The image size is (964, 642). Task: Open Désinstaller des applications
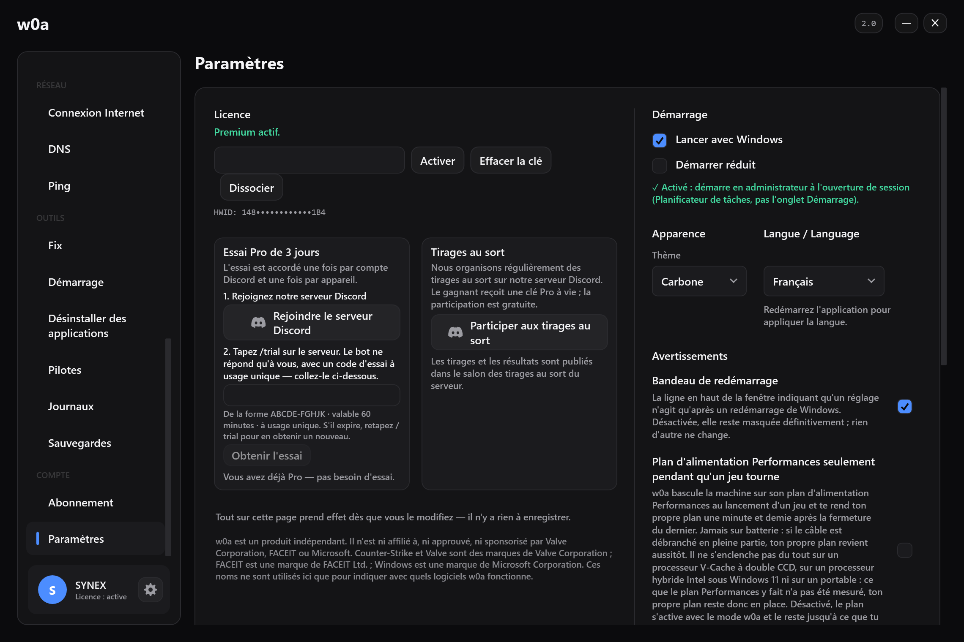(x=96, y=326)
